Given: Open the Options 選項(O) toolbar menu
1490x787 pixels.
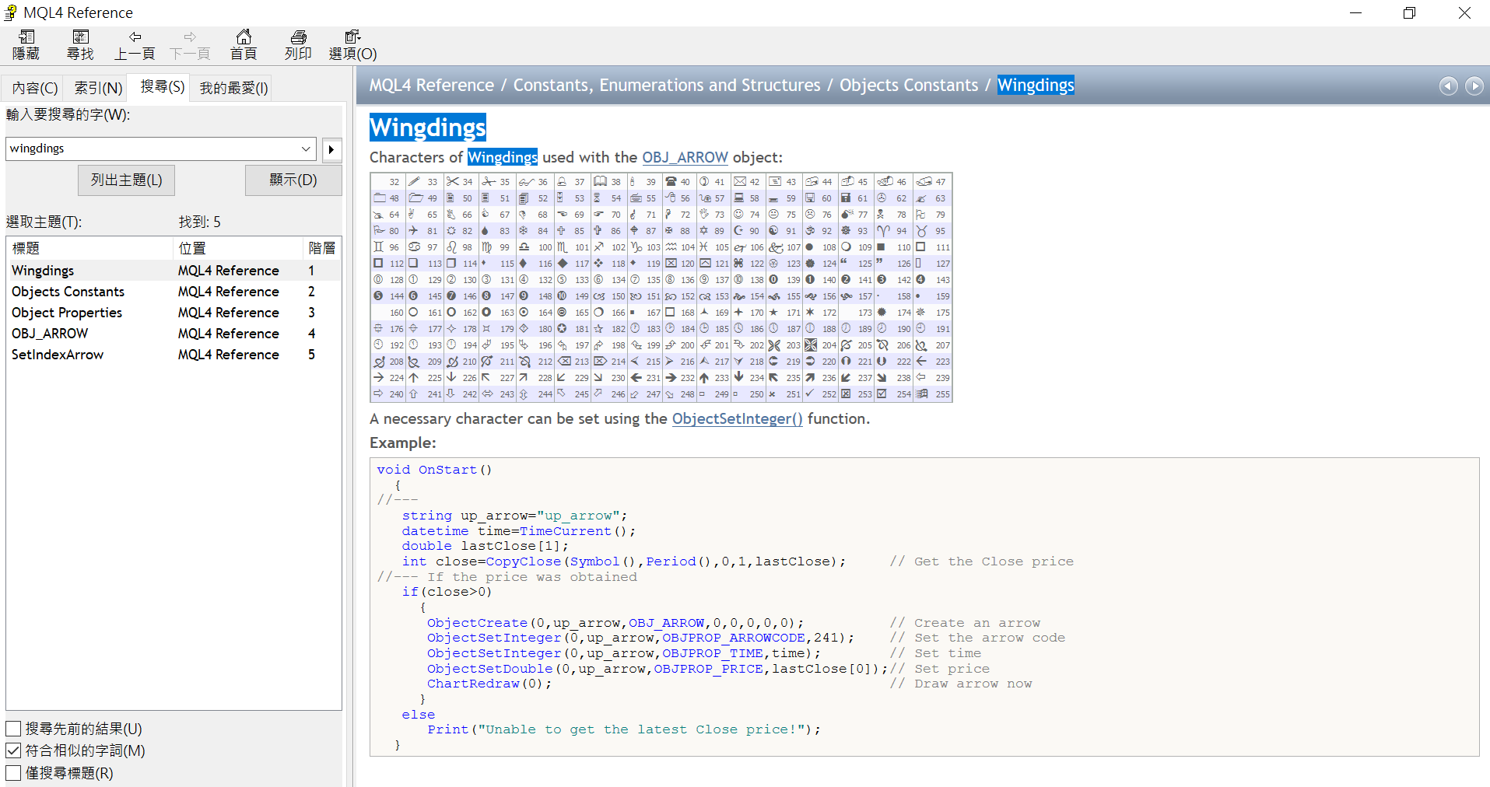Looking at the screenshot, I should click(352, 45).
